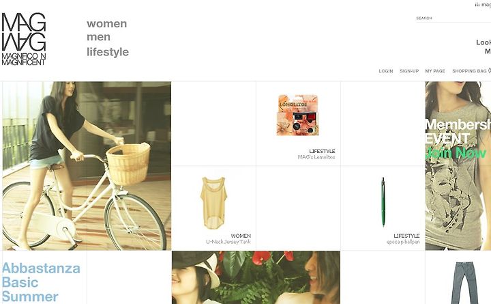
Task: Select the lifestyle category
Action: click(108, 52)
